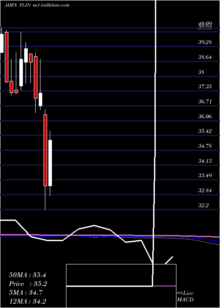
Task: Select the 34.78 price axis label
Action: [x=205, y=146]
